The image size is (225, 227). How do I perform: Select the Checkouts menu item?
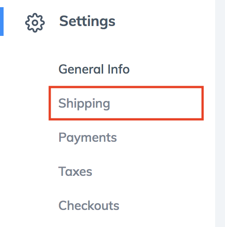[89, 205]
